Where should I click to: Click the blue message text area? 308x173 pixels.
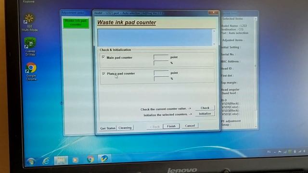tap(155, 37)
